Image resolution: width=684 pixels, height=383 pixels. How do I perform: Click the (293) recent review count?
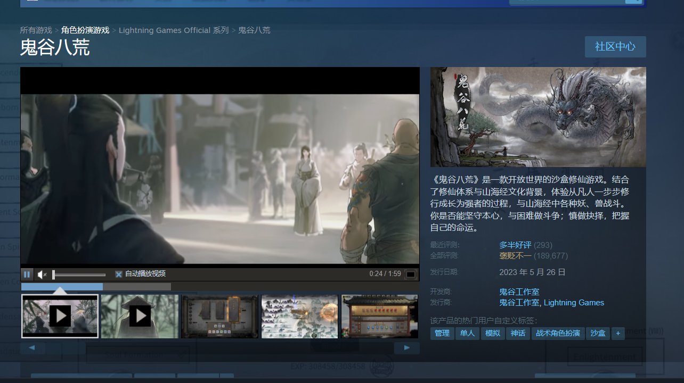point(543,245)
